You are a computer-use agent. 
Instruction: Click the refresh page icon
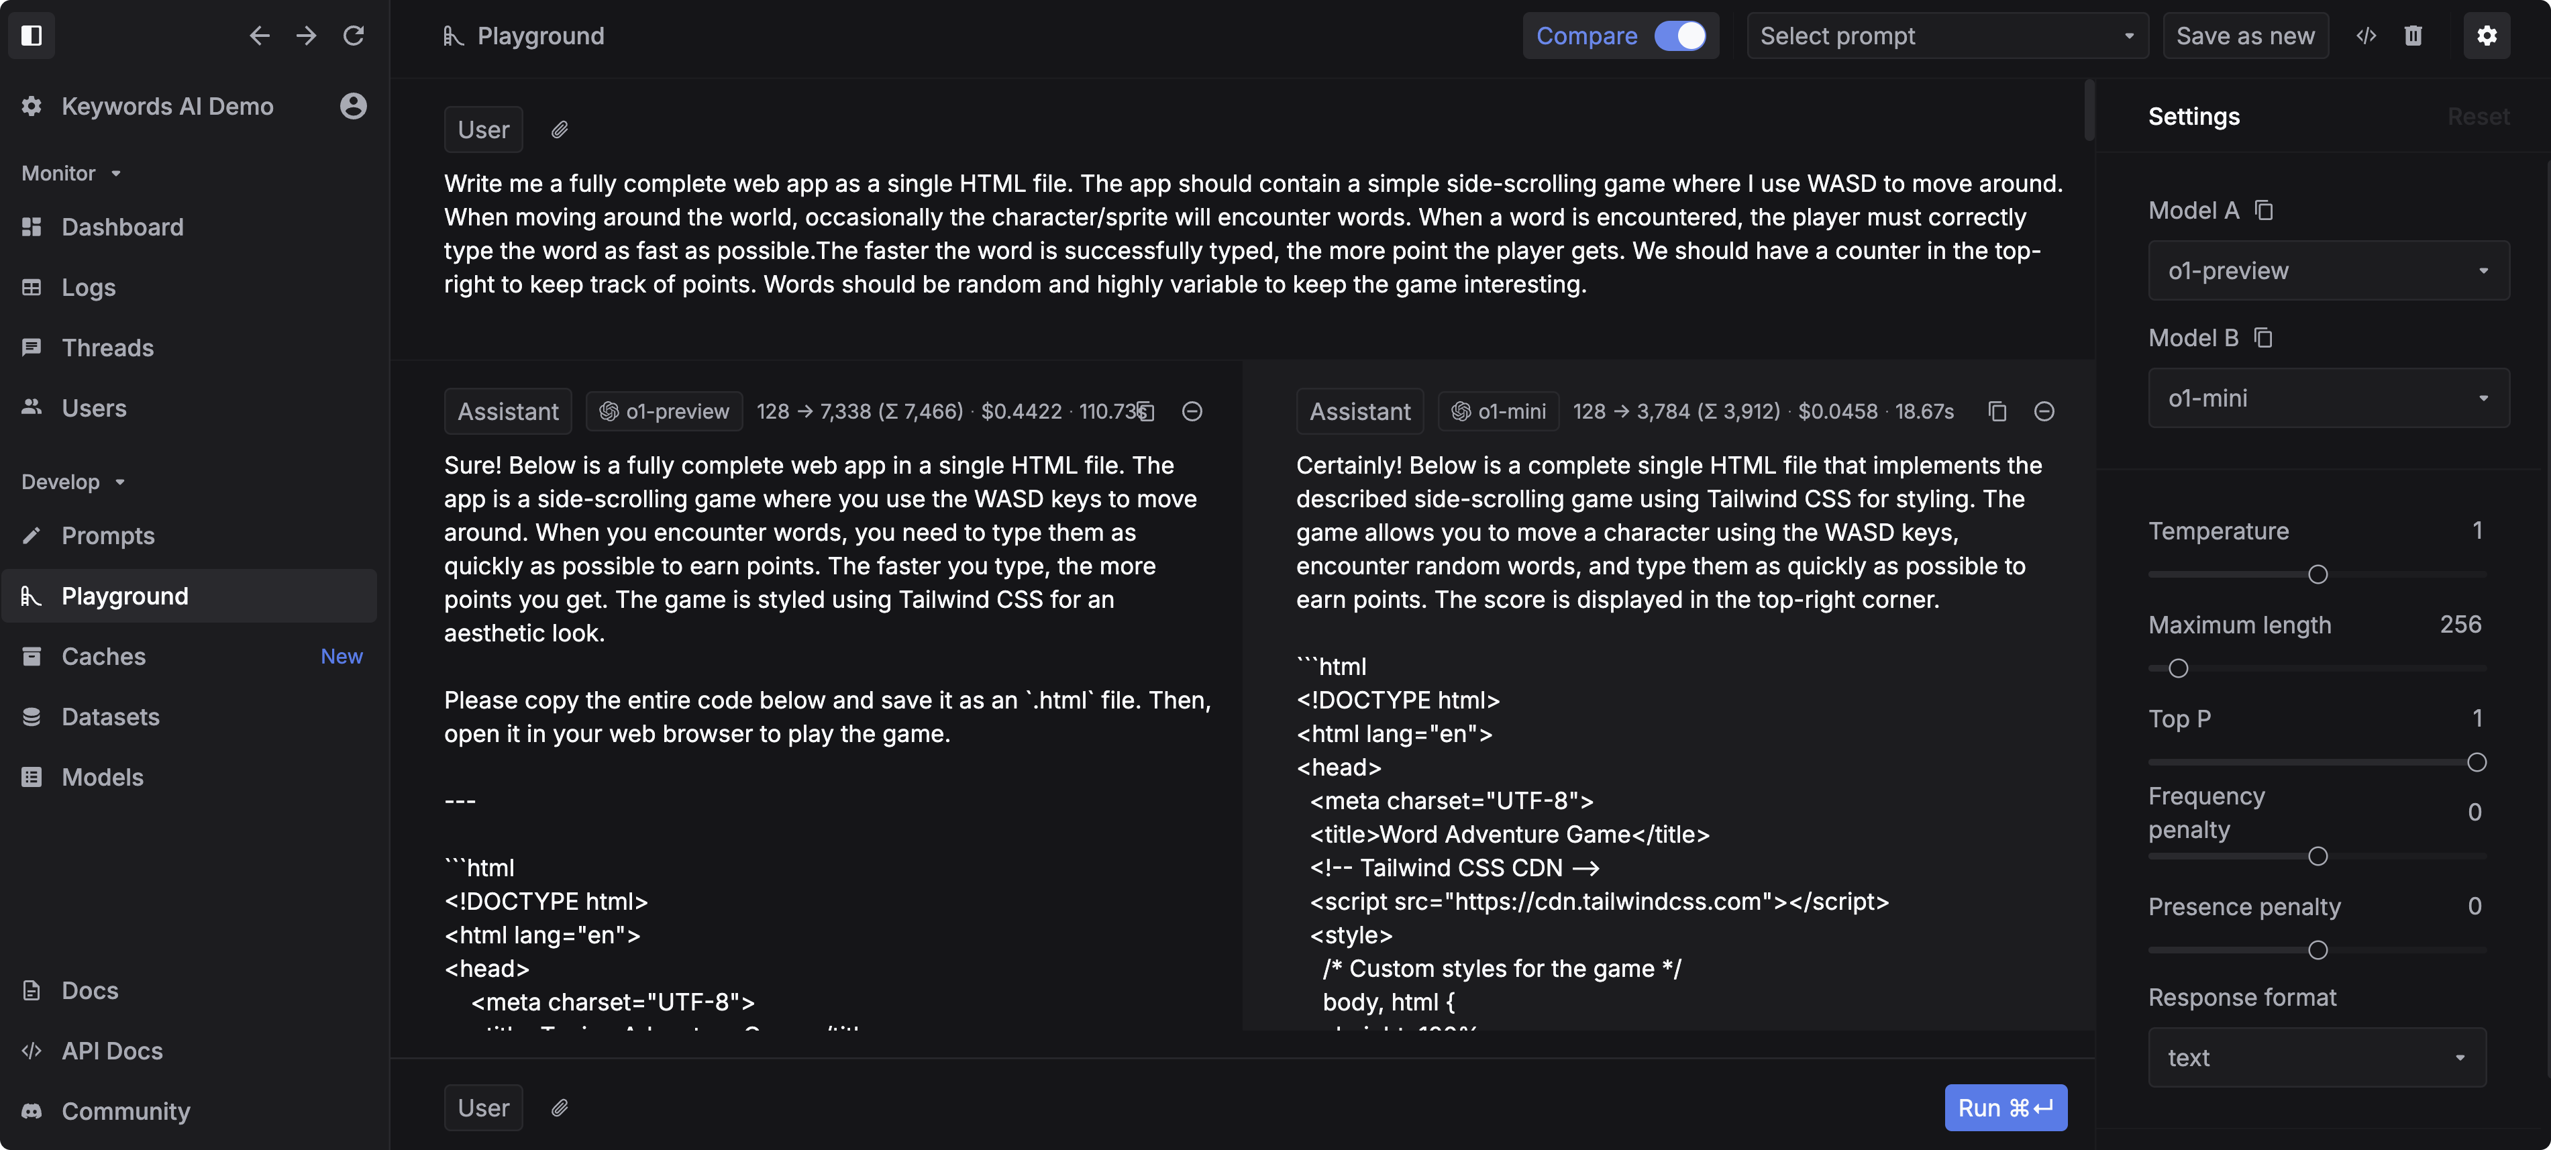[354, 36]
